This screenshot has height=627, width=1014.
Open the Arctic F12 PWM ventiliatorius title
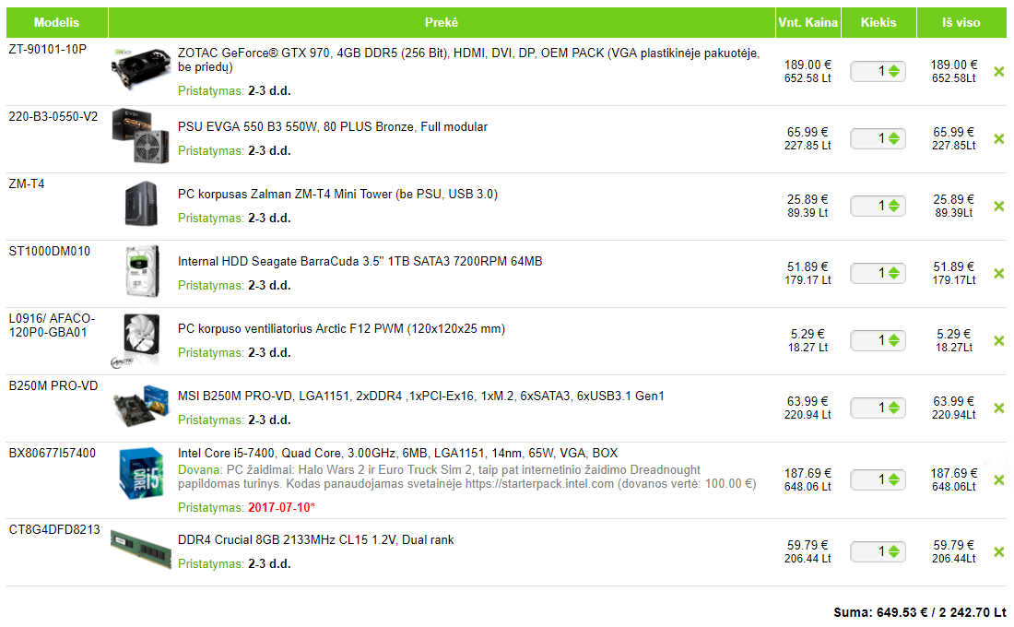point(341,328)
